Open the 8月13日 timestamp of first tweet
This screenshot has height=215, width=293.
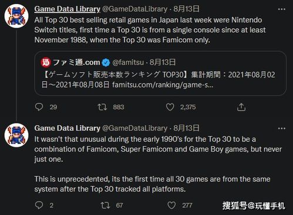point(186,9)
